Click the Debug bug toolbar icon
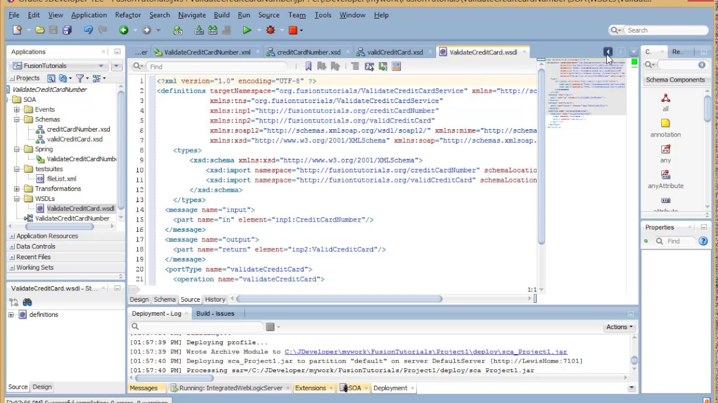This screenshot has width=718, height=403. (x=271, y=30)
